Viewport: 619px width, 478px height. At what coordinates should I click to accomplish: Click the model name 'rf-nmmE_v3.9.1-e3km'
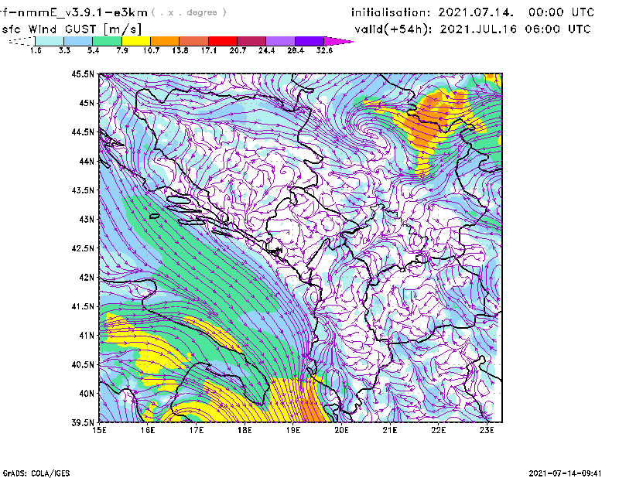(74, 12)
